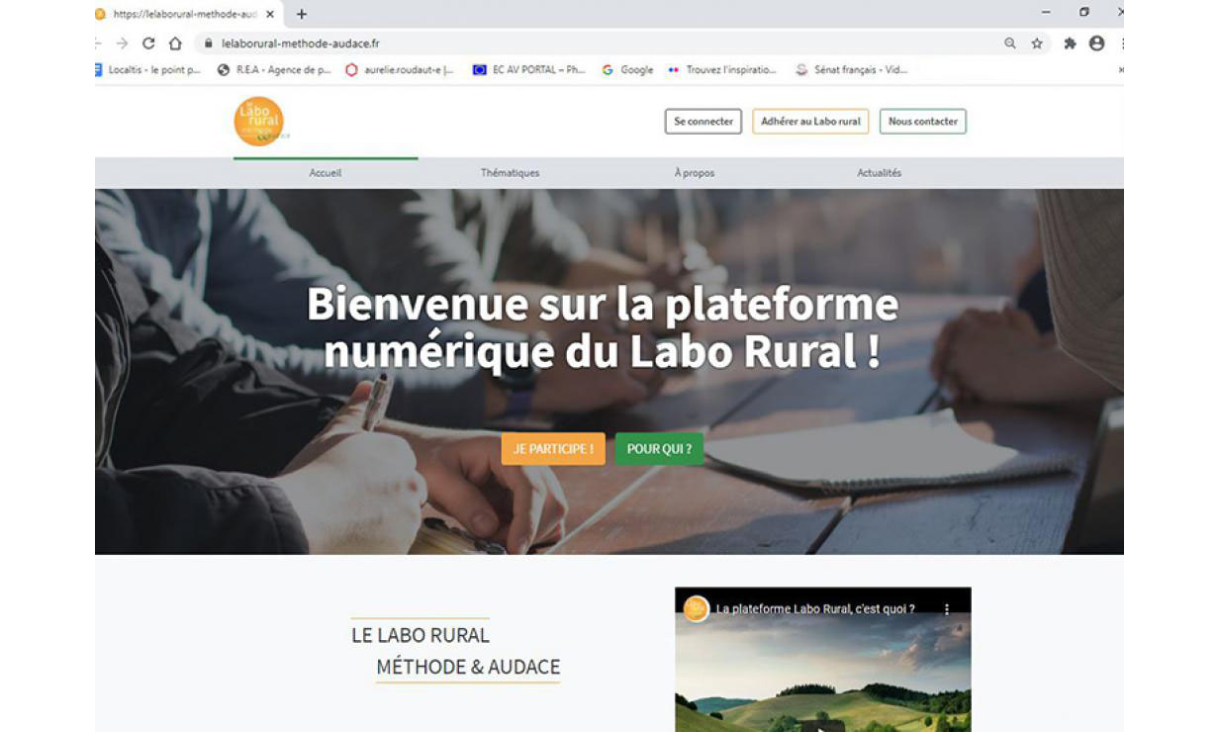Click the green POUR QUI ? button
This screenshot has height=732, width=1220.
[659, 449]
